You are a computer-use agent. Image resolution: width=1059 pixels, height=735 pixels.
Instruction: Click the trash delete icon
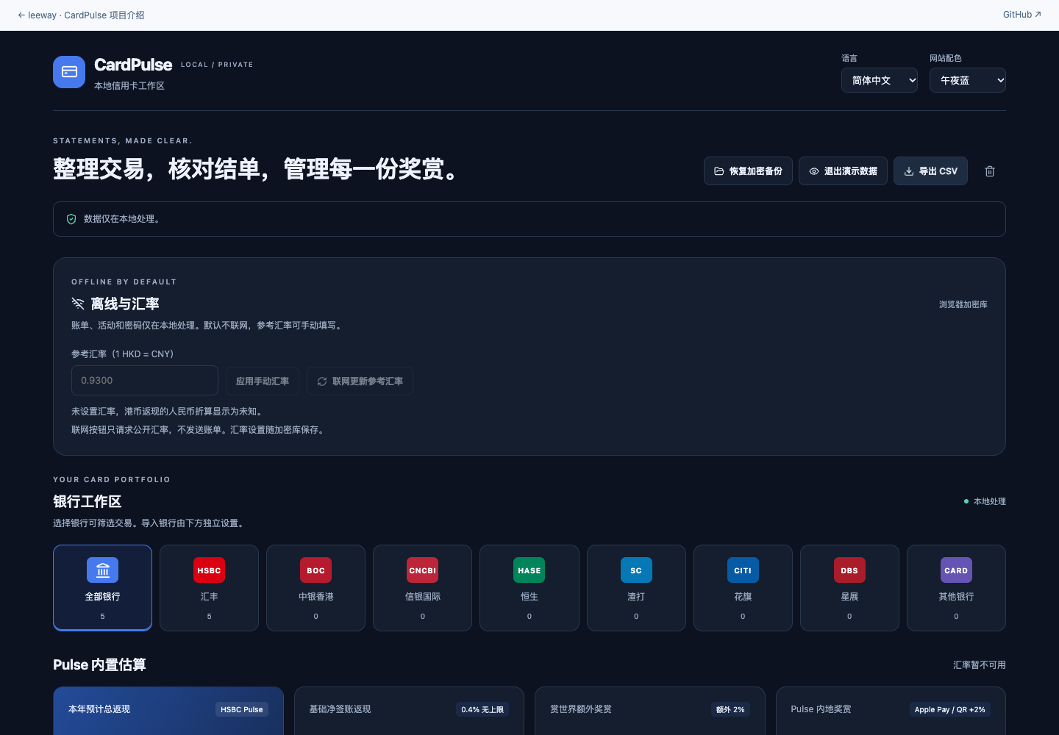coord(990,171)
